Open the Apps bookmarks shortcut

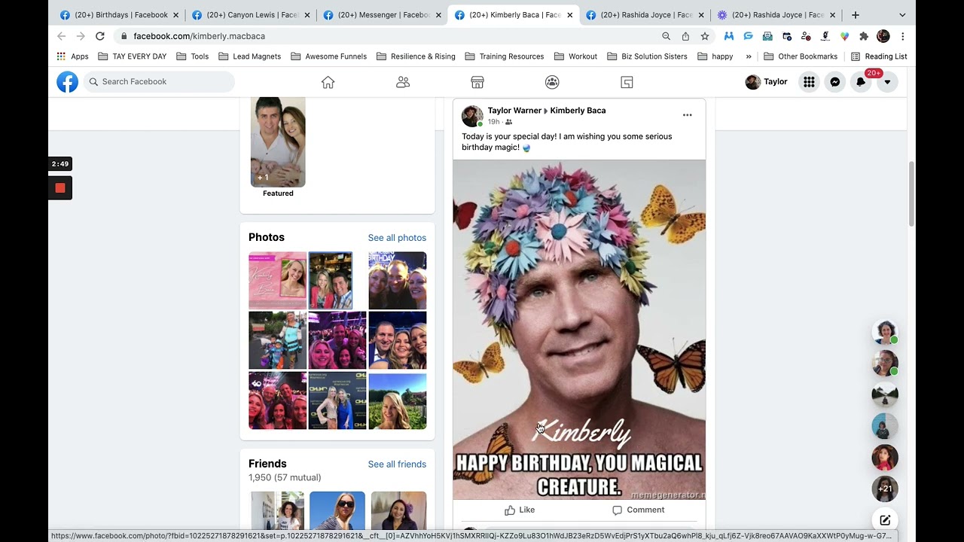click(72, 56)
